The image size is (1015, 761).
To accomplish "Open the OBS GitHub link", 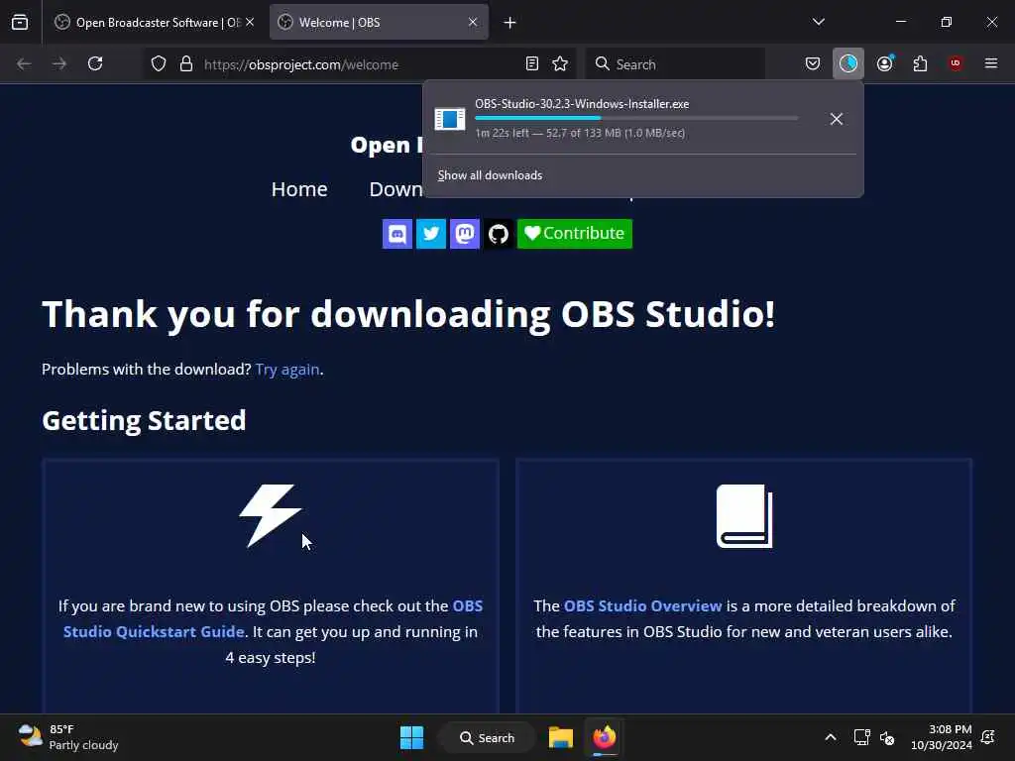I will pos(499,234).
